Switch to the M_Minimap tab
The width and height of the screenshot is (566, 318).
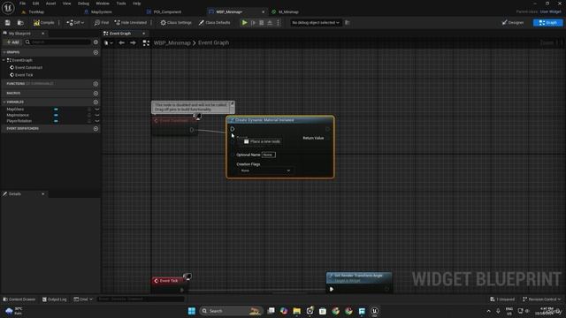pos(288,11)
